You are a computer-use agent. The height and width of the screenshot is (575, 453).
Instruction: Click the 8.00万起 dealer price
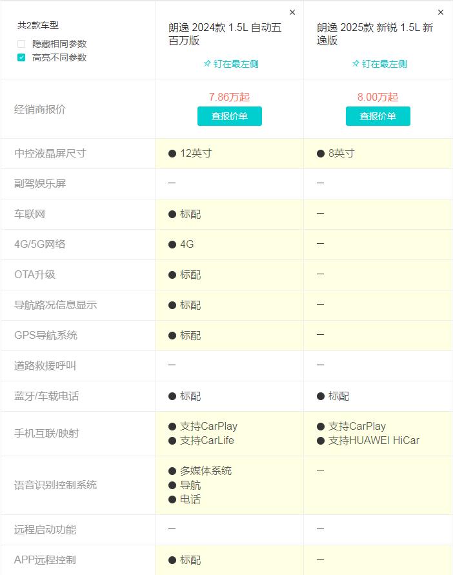[377, 97]
